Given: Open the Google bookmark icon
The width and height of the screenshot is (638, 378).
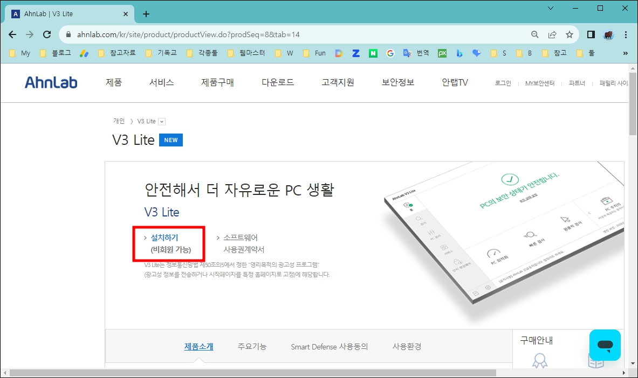Looking at the screenshot, I should tap(390, 53).
